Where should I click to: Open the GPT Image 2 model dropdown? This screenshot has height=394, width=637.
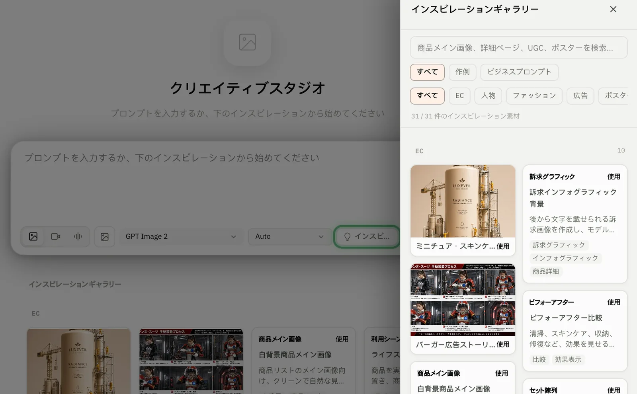[181, 236]
